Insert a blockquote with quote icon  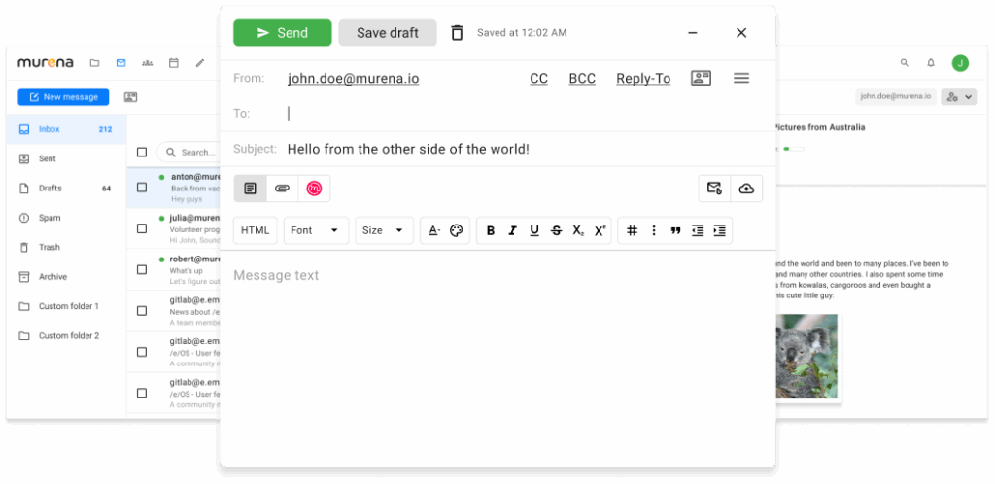point(675,230)
